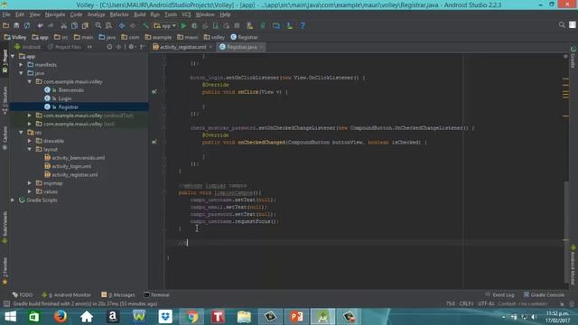Open the Messages tool window
The image size is (578, 325).
click(x=118, y=295)
